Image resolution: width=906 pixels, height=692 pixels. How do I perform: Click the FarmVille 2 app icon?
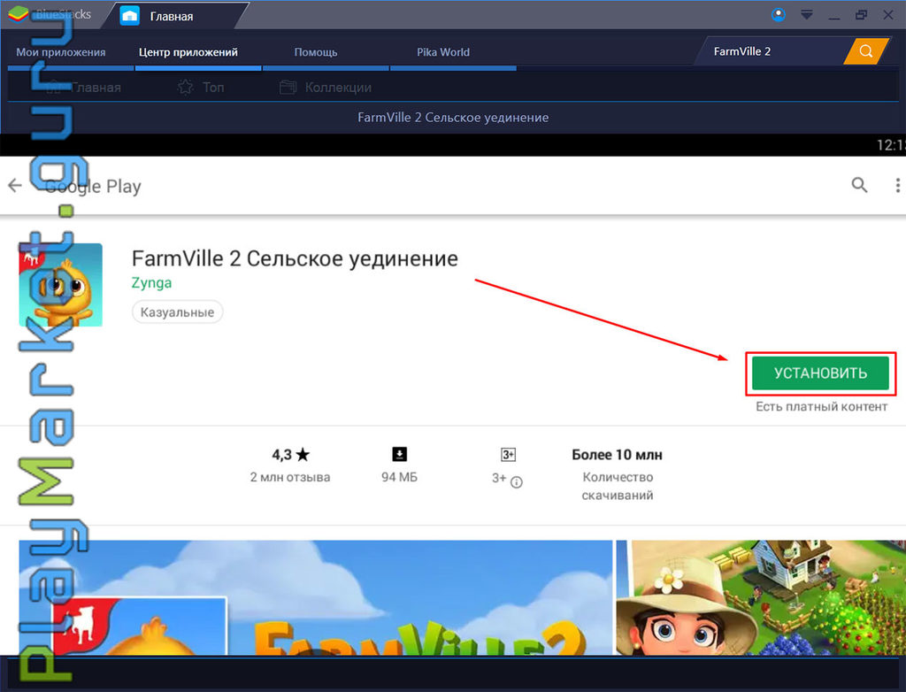click(x=61, y=285)
